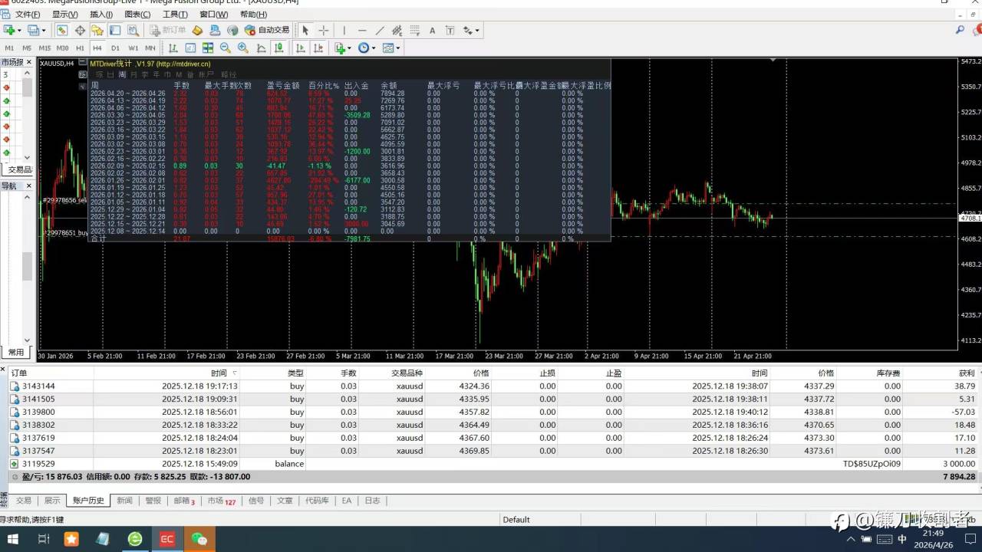Click Market Watch scrollbar down arrow
The height and width of the screenshot is (552, 982).
coord(27,159)
